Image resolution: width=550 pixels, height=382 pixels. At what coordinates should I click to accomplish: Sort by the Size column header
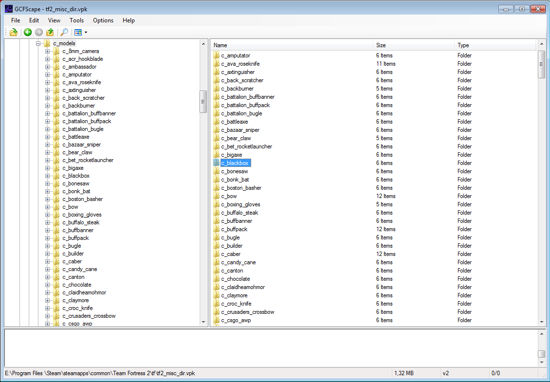(414, 45)
